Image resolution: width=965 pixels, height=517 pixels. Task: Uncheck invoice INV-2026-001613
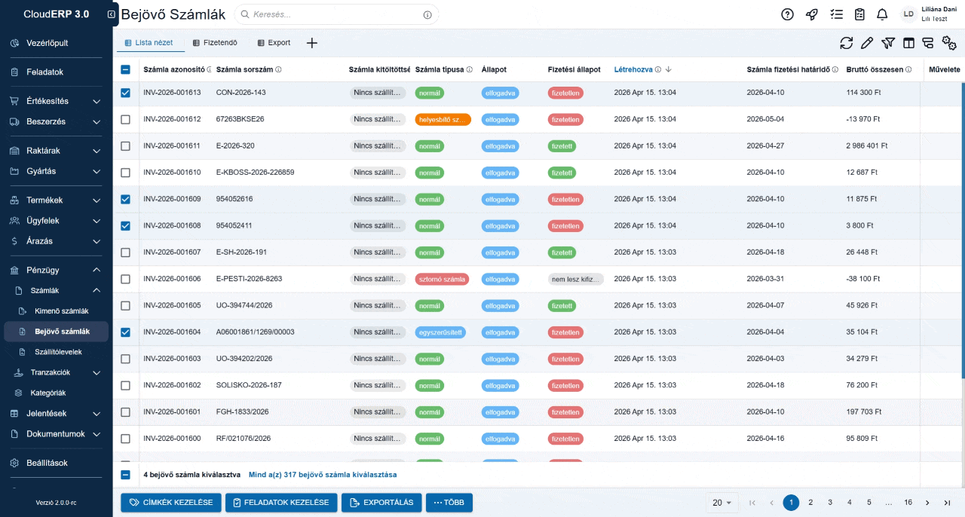(x=125, y=92)
